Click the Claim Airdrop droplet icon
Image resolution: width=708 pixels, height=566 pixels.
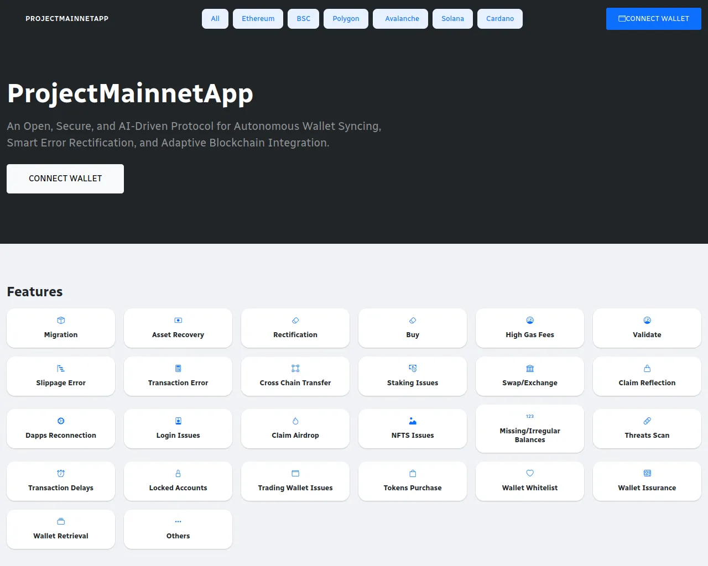(x=295, y=421)
